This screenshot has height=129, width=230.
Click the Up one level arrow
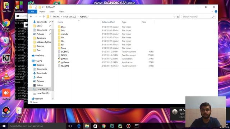click(44, 16)
